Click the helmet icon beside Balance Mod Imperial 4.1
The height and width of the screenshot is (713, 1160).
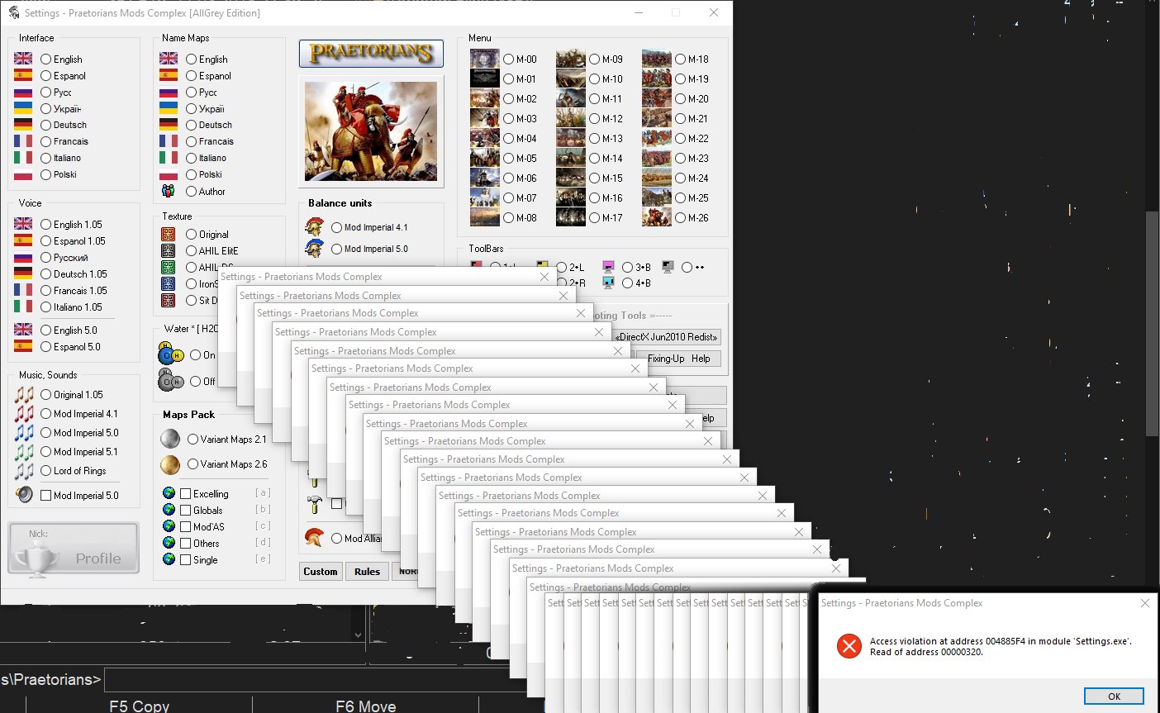314,226
